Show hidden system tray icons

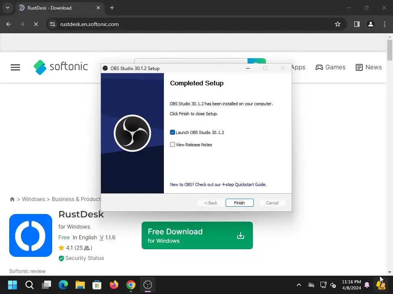coord(299,285)
